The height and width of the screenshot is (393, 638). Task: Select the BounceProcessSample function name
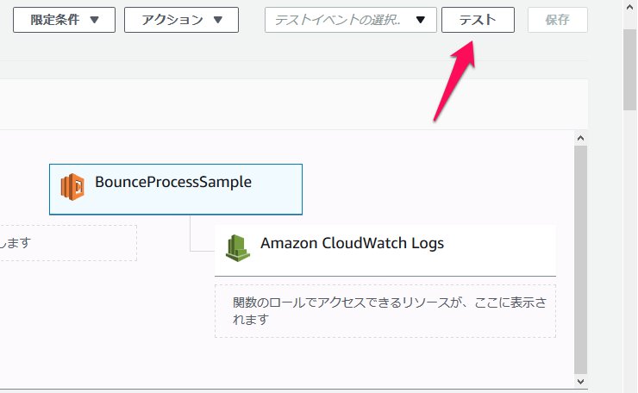[173, 182]
